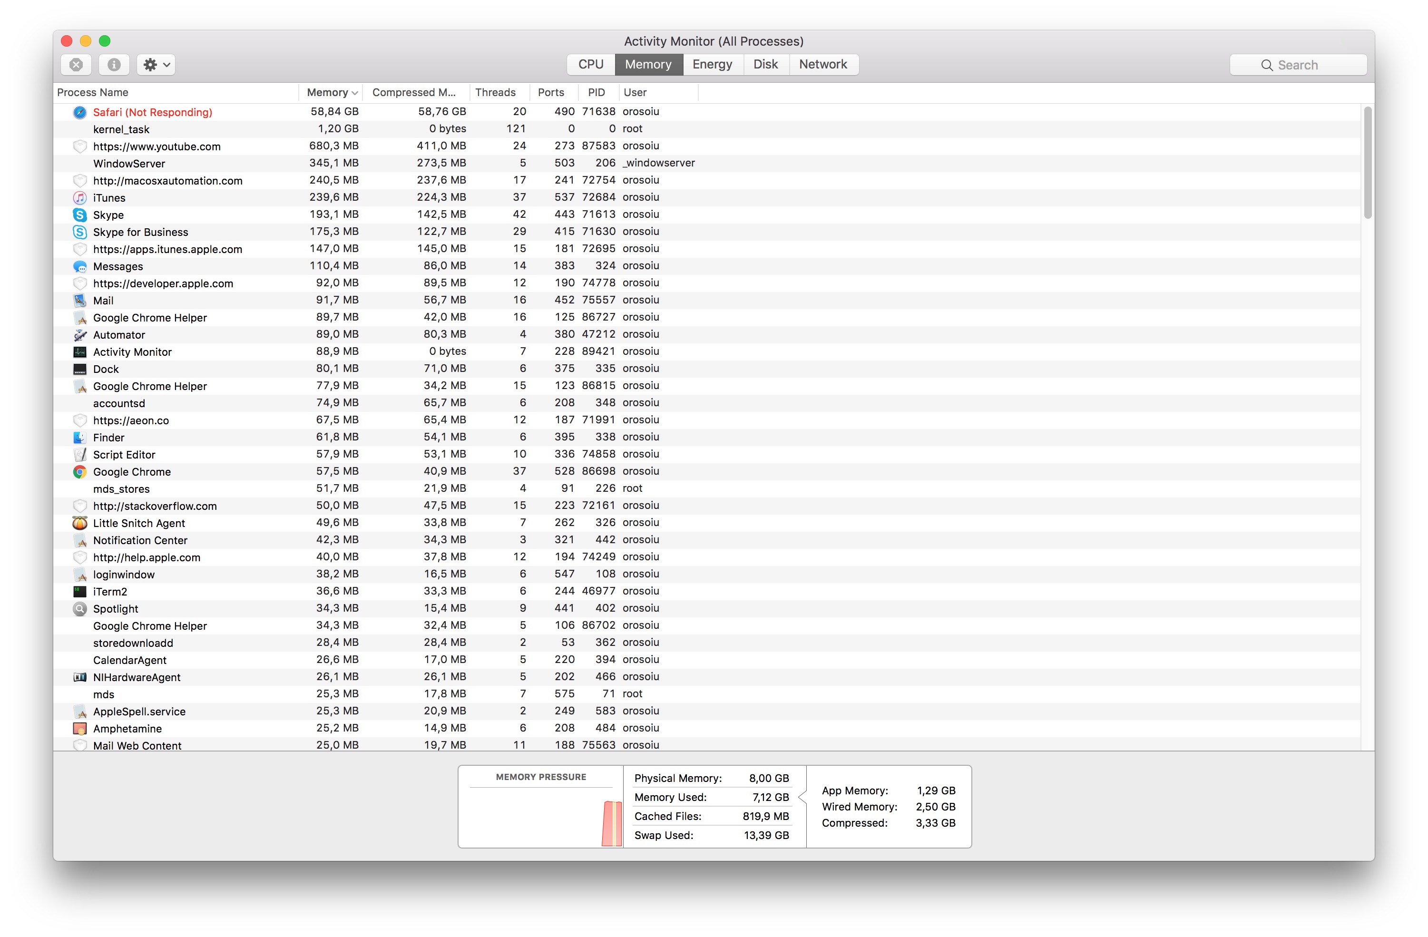
Task: Select the http://help.apple.com row
Action: (x=707, y=557)
